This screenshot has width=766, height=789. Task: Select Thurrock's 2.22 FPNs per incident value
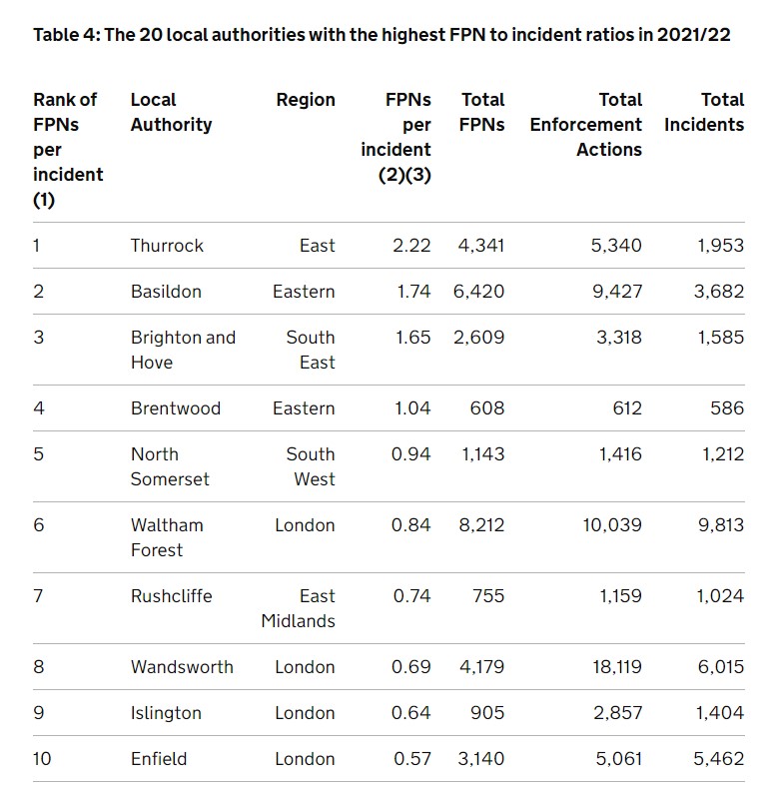coord(411,246)
